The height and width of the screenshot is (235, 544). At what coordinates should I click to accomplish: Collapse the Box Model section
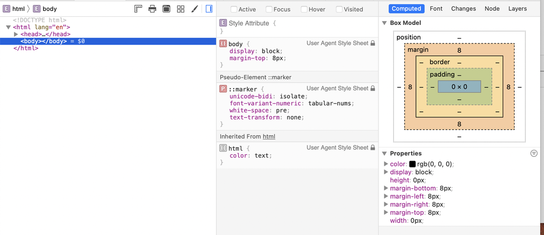(384, 23)
